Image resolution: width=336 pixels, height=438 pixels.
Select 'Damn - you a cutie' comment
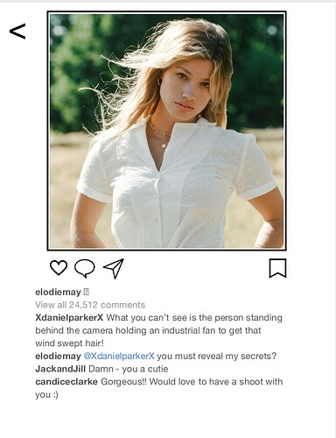coord(129,369)
